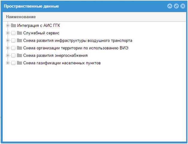This screenshot has width=188, height=144.
Task: Expand the воздушного транспорта scheme node
Action: tap(8, 40)
